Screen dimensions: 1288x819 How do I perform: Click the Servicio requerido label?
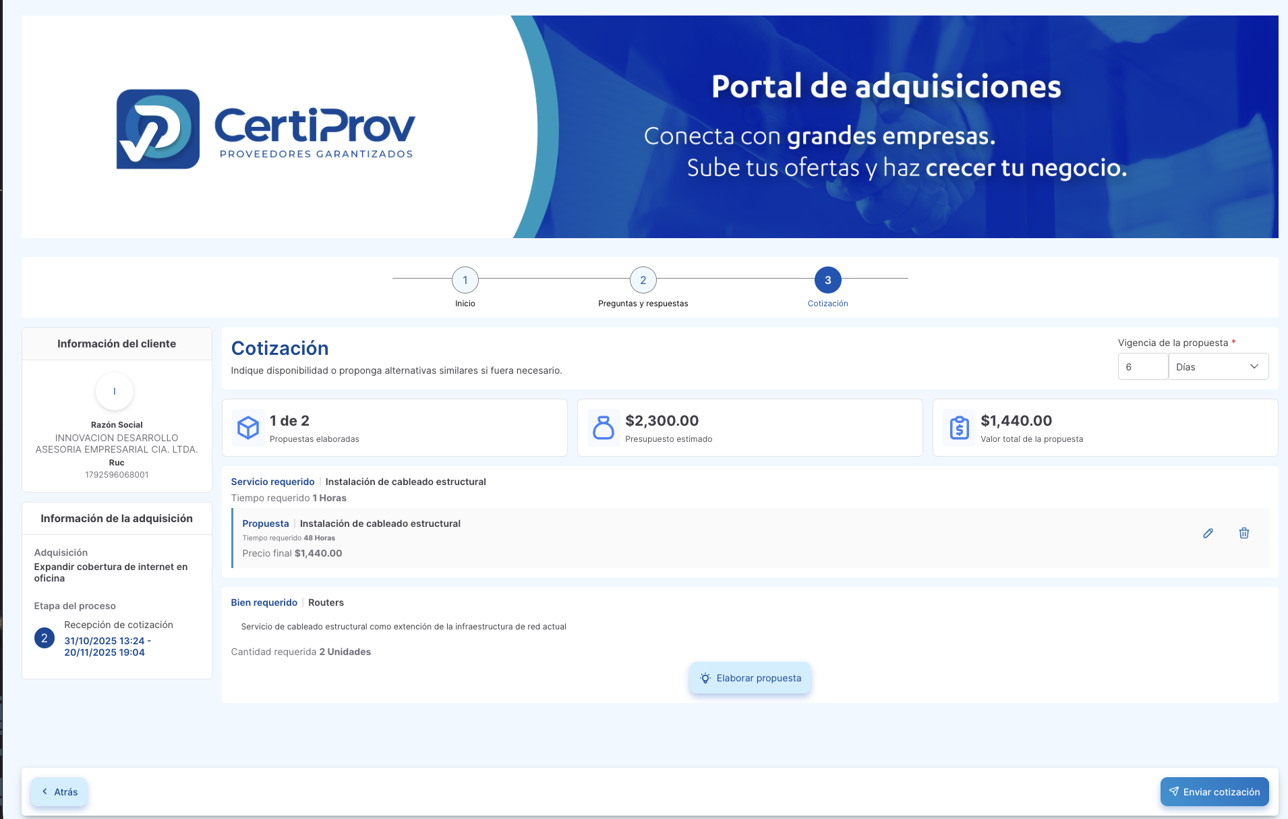coord(272,482)
